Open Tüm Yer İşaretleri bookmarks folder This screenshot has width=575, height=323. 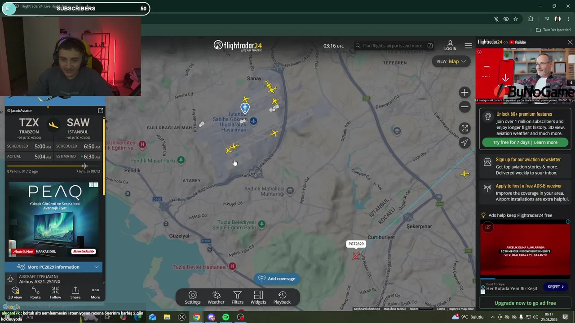(553, 30)
